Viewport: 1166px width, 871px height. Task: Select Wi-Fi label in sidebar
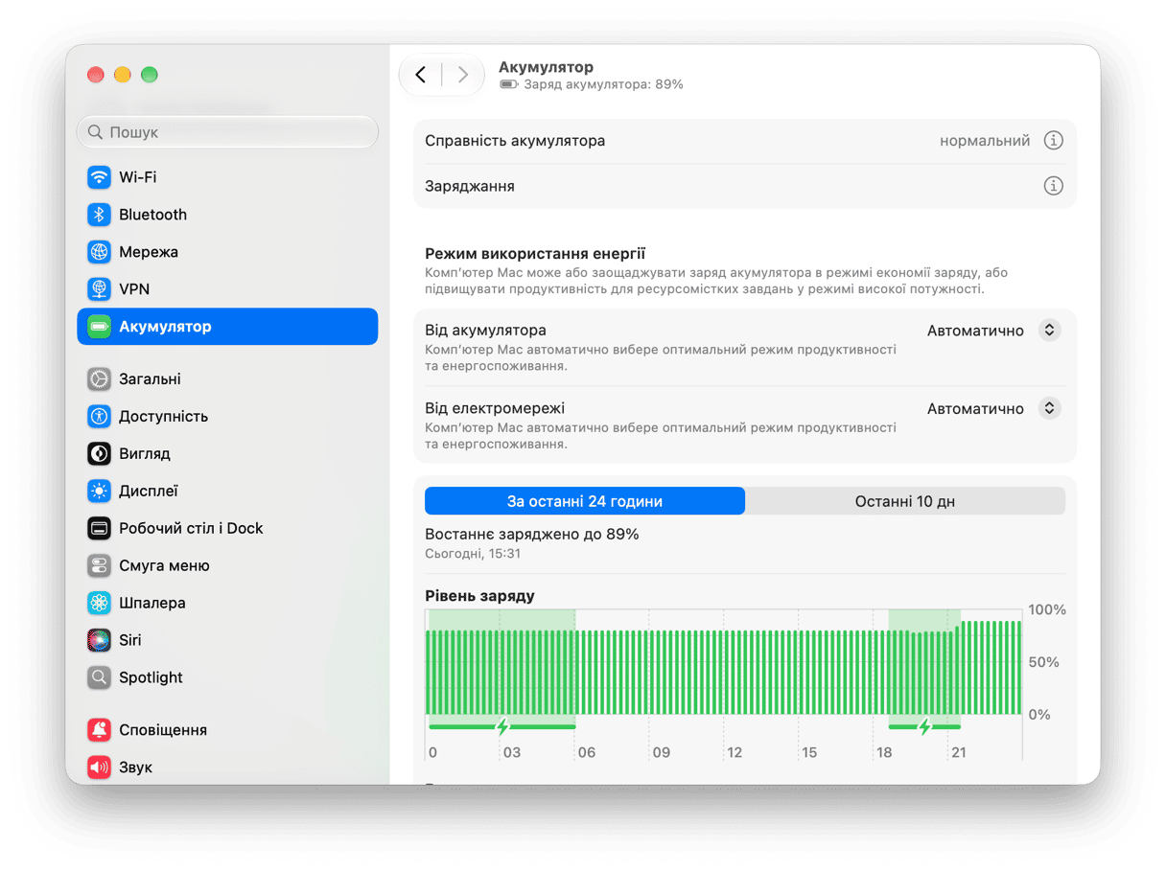138,177
